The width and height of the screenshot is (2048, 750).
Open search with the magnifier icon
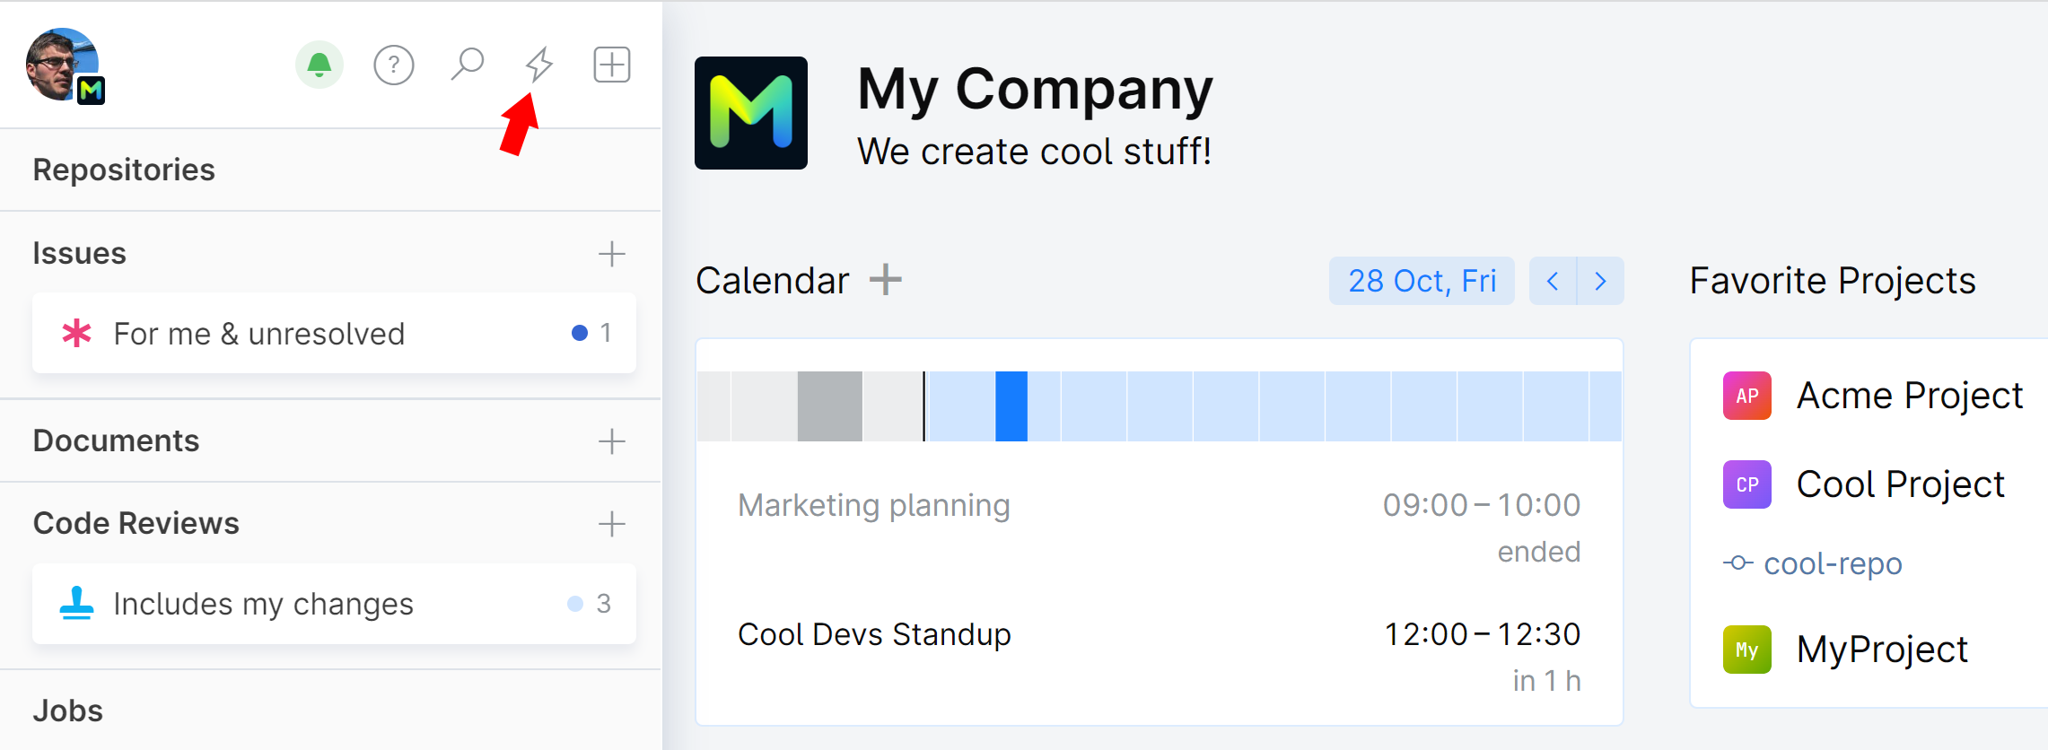tap(467, 65)
